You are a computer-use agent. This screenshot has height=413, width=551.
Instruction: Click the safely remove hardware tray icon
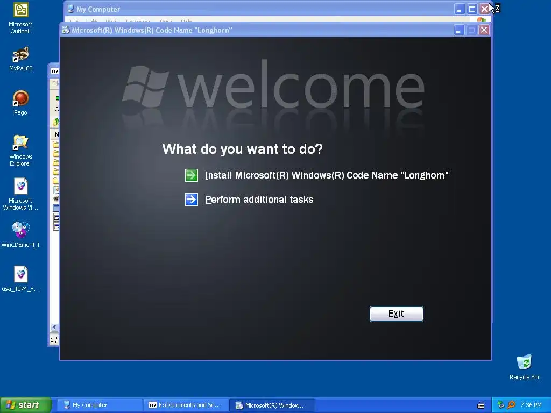coord(501,405)
